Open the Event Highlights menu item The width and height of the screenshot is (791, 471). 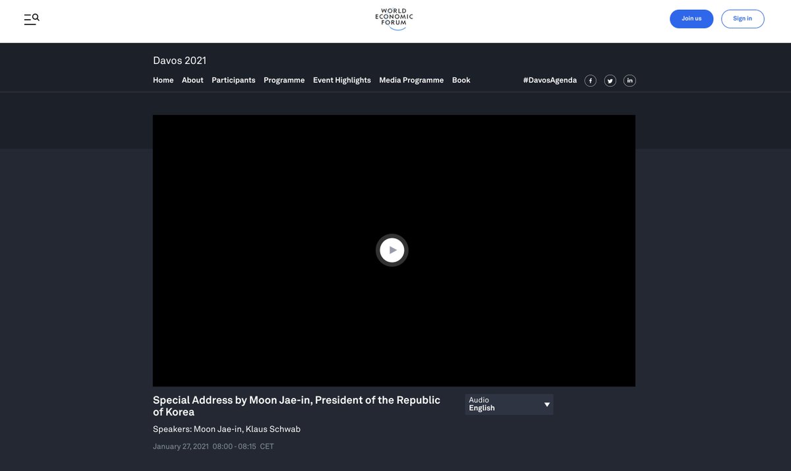[x=342, y=80]
